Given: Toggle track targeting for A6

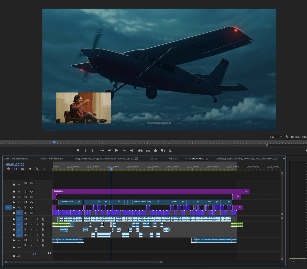Looking at the screenshot, I should tap(19, 247).
